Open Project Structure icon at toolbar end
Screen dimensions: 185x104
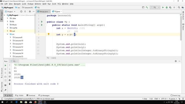click(183, 8)
